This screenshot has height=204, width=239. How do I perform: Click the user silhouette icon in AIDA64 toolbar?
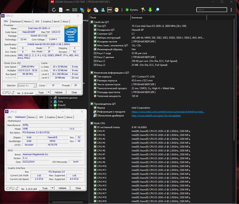[x=103, y=10]
